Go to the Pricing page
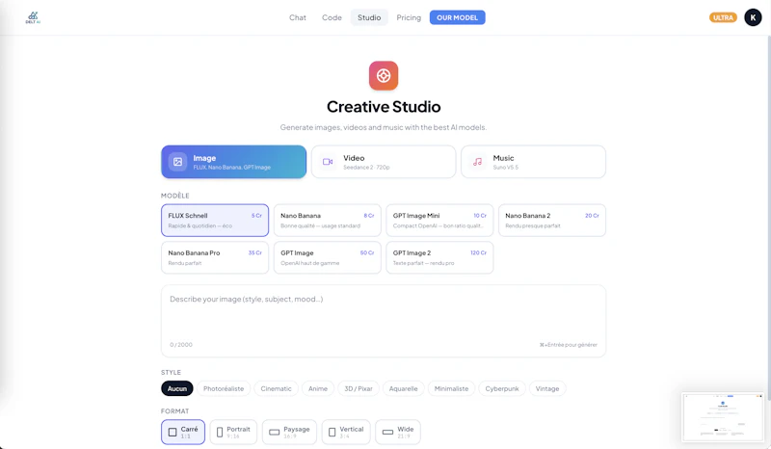771x449 pixels. 409,17
